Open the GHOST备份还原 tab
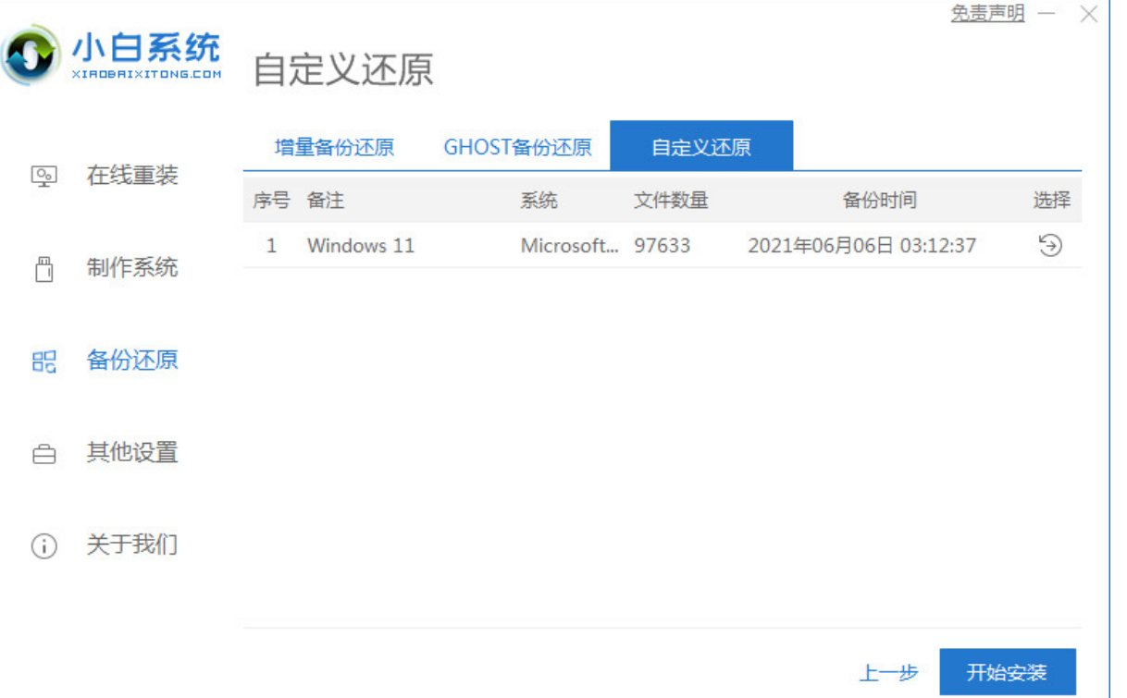1127x698 pixels. click(x=517, y=147)
